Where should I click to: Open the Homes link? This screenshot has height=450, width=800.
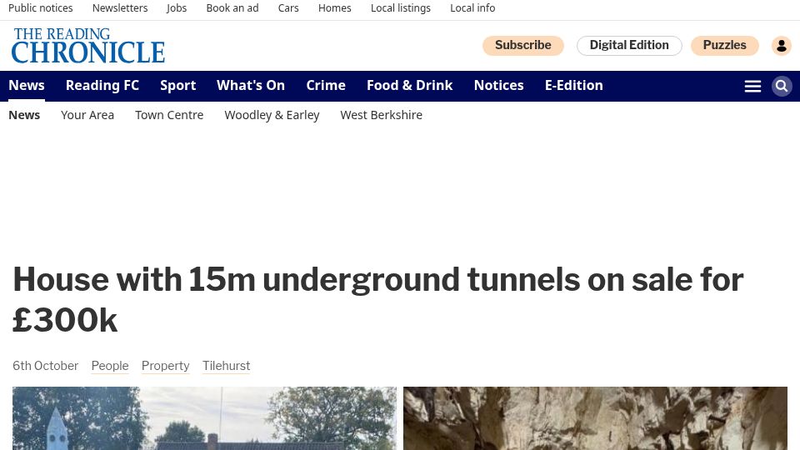[x=335, y=8]
